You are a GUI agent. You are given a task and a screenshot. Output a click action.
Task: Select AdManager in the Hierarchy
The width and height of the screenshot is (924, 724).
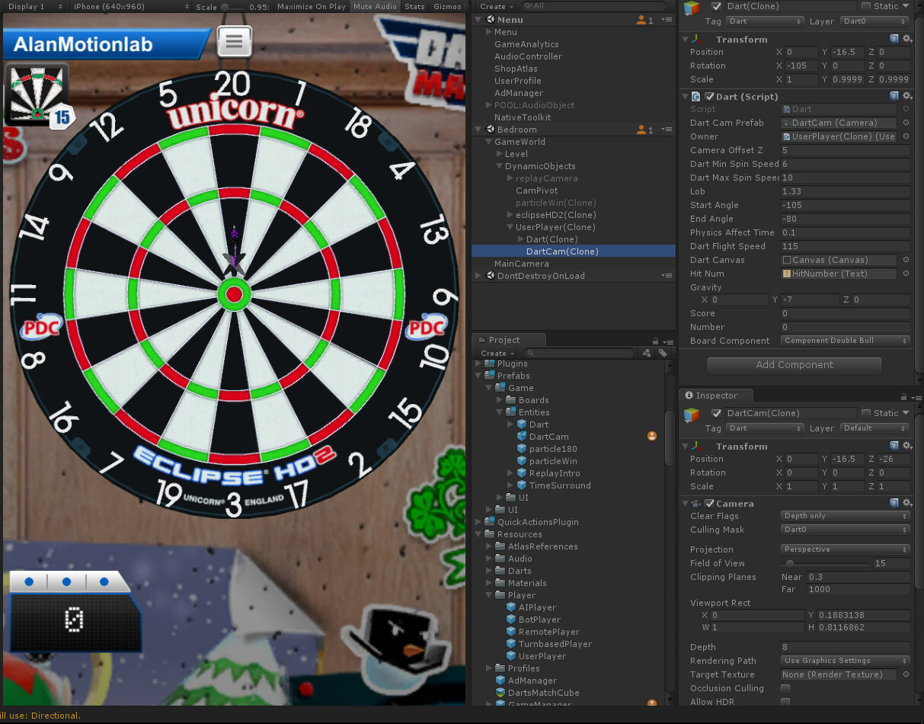519,93
